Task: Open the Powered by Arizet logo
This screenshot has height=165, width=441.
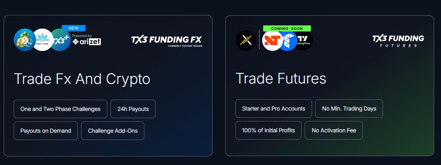Action: pyautogui.click(x=86, y=40)
